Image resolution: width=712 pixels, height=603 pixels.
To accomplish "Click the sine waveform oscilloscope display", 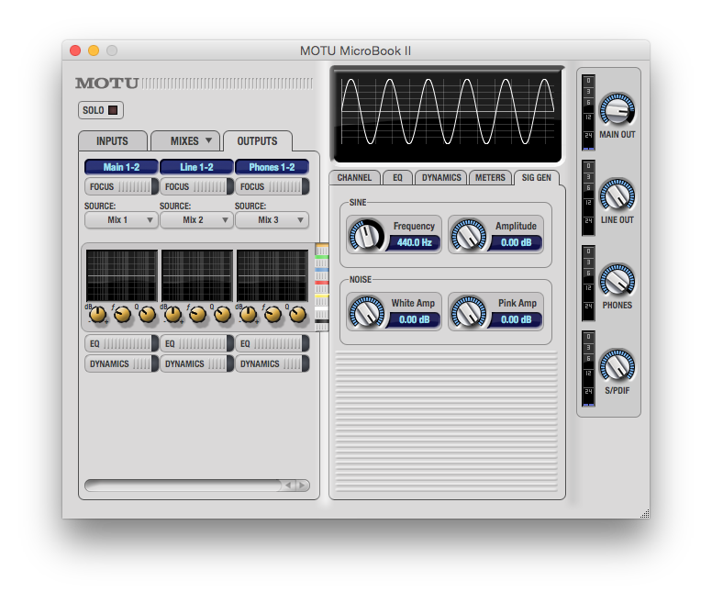I will 448,114.
